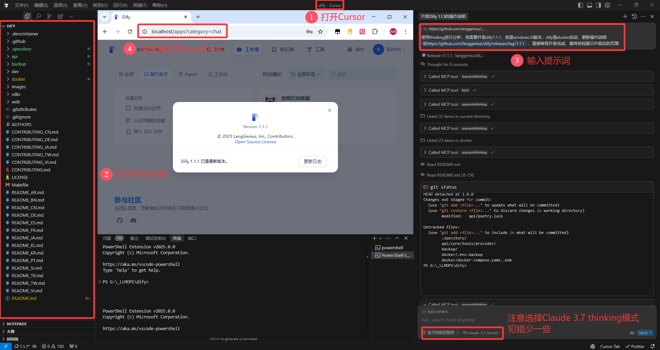660x350 pixels.
Task: Open Cursor settings gear icon
Action: point(607,5)
